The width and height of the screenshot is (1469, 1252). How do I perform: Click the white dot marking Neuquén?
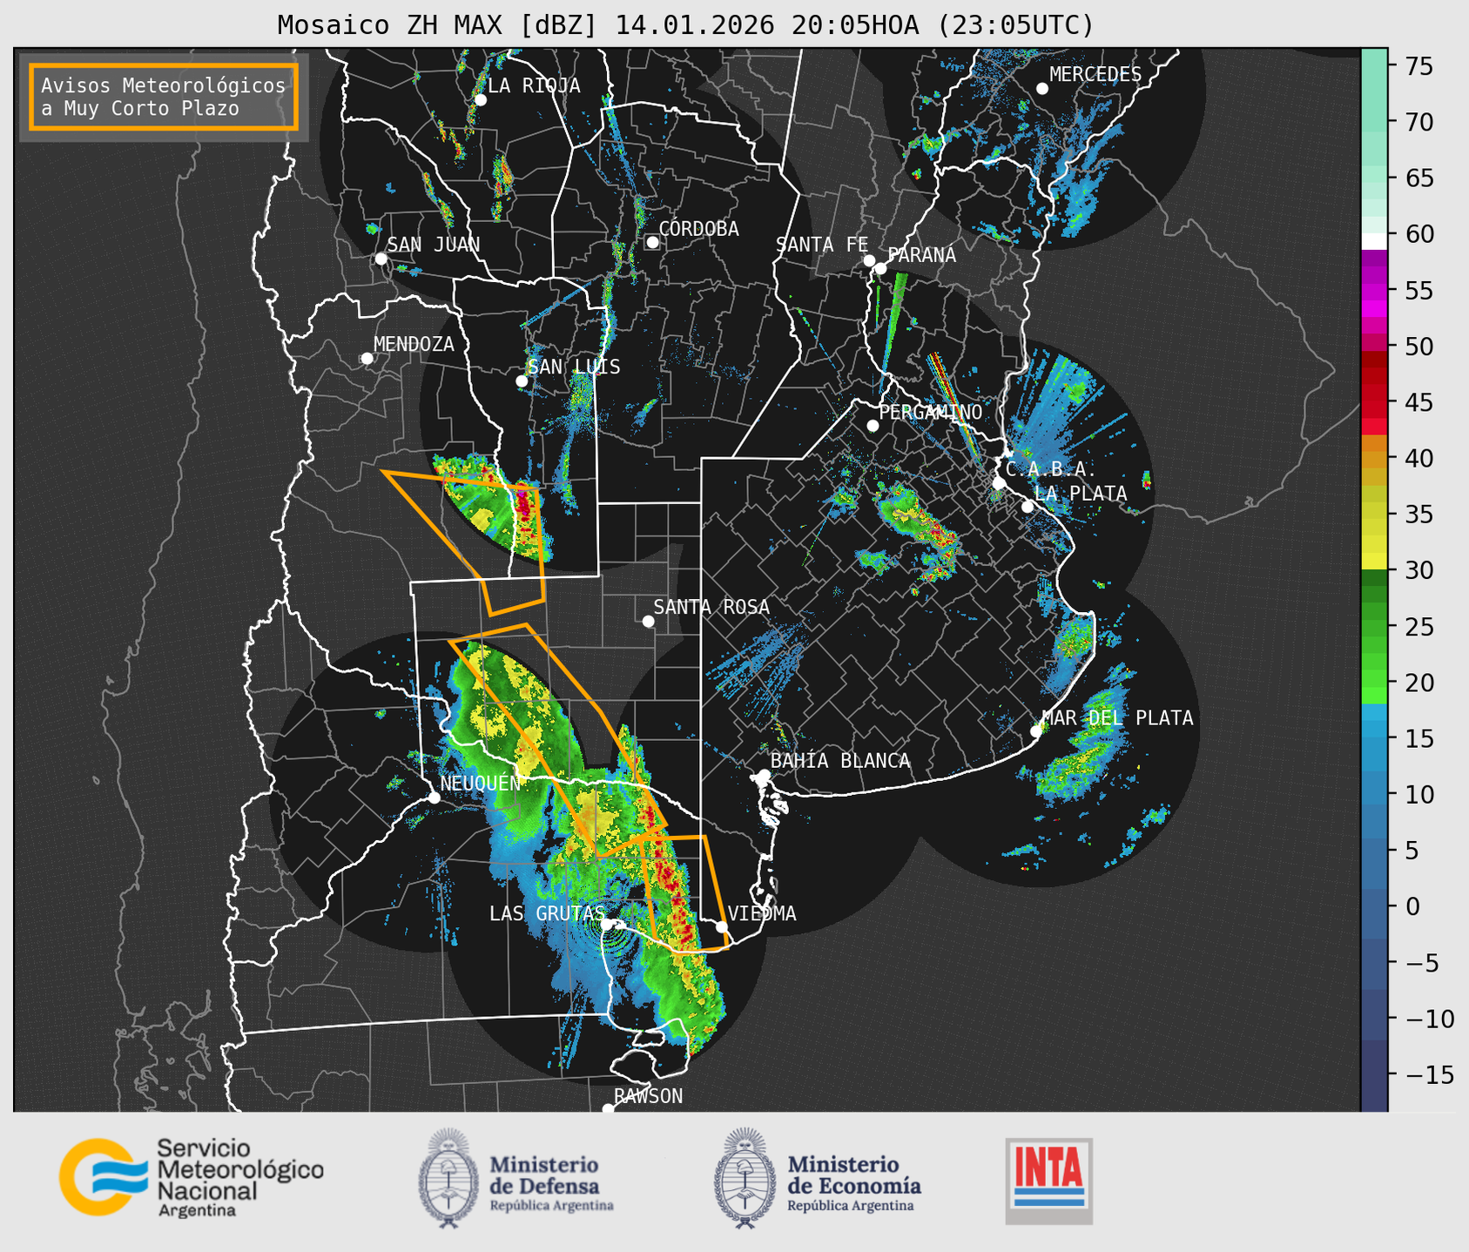tap(434, 798)
